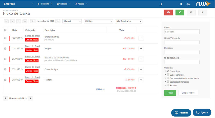
Task: Open the Débitos type dropdown
Action: (x=98, y=21)
